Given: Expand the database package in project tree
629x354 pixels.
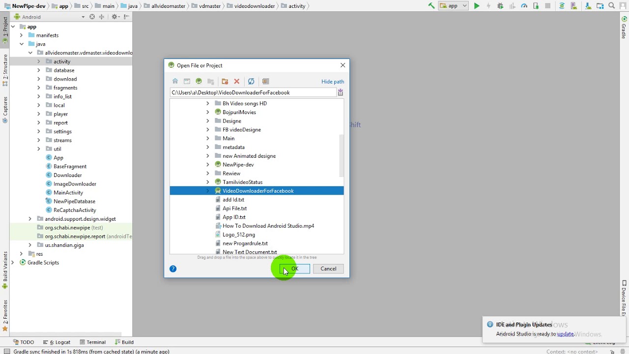Looking at the screenshot, I should (x=39, y=70).
